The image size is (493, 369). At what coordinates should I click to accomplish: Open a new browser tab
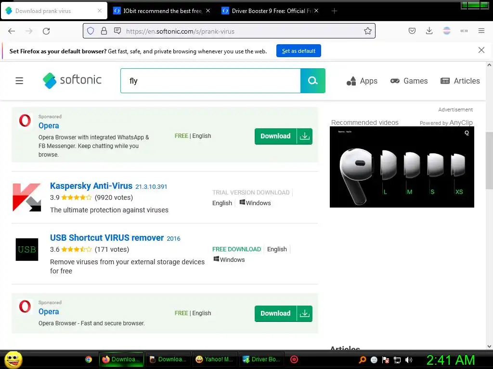(334, 11)
